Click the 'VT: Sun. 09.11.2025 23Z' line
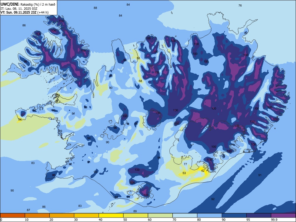This screenshot has width=296, height=222. coord(18,13)
